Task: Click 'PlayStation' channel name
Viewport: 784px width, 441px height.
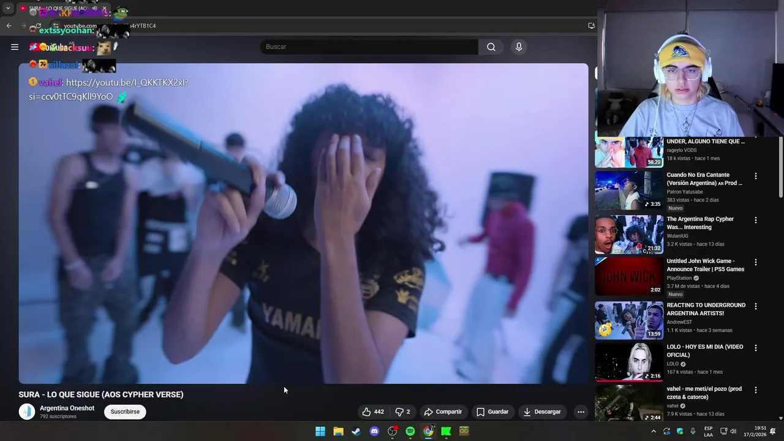Action: [679, 278]
